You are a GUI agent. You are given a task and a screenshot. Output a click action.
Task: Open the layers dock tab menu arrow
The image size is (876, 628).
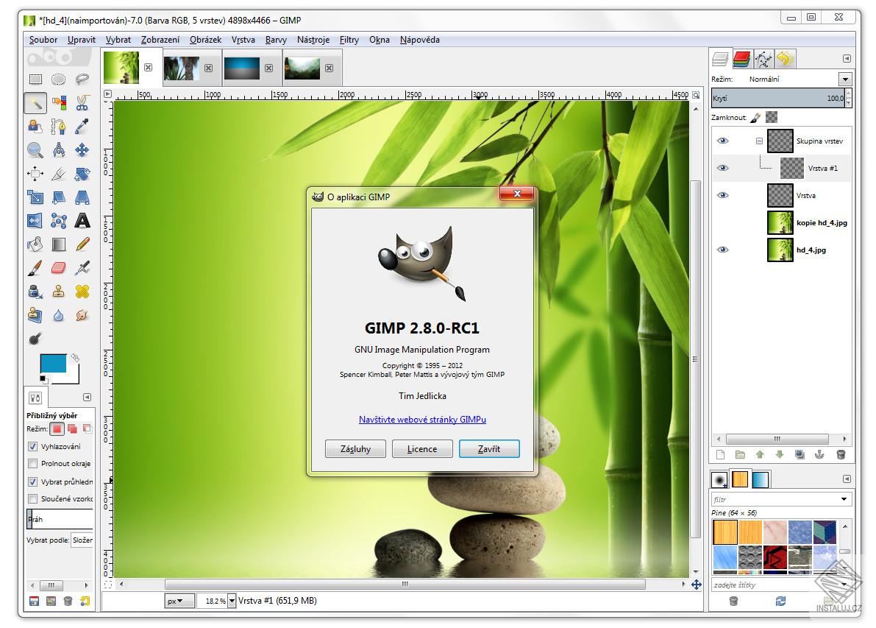[847, 59]
